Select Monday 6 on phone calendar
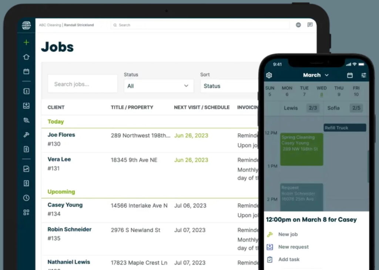 [x=287, y=91]
